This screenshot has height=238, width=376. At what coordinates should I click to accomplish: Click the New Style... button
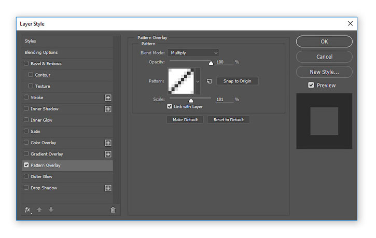click(324, 72)
